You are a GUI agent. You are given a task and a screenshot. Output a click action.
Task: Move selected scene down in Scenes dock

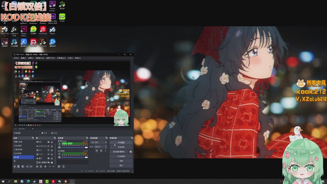pyautogui.click(x=31, y=167)
